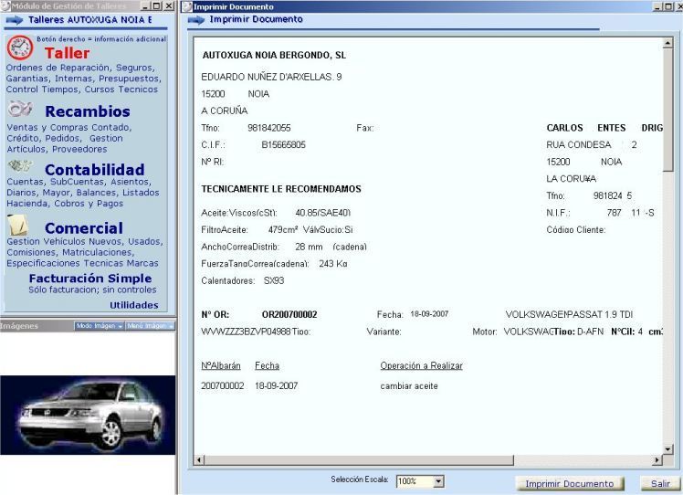Open the Modo Imagen dropdown
This screenshot has height=495, width=683.
(x=100, y=326)
